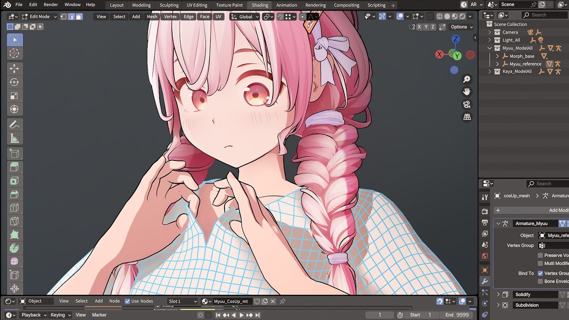Open the Modifiers wrench tab in Properties
This screenshot has height=320, width=569.
[x=485, y=281]
